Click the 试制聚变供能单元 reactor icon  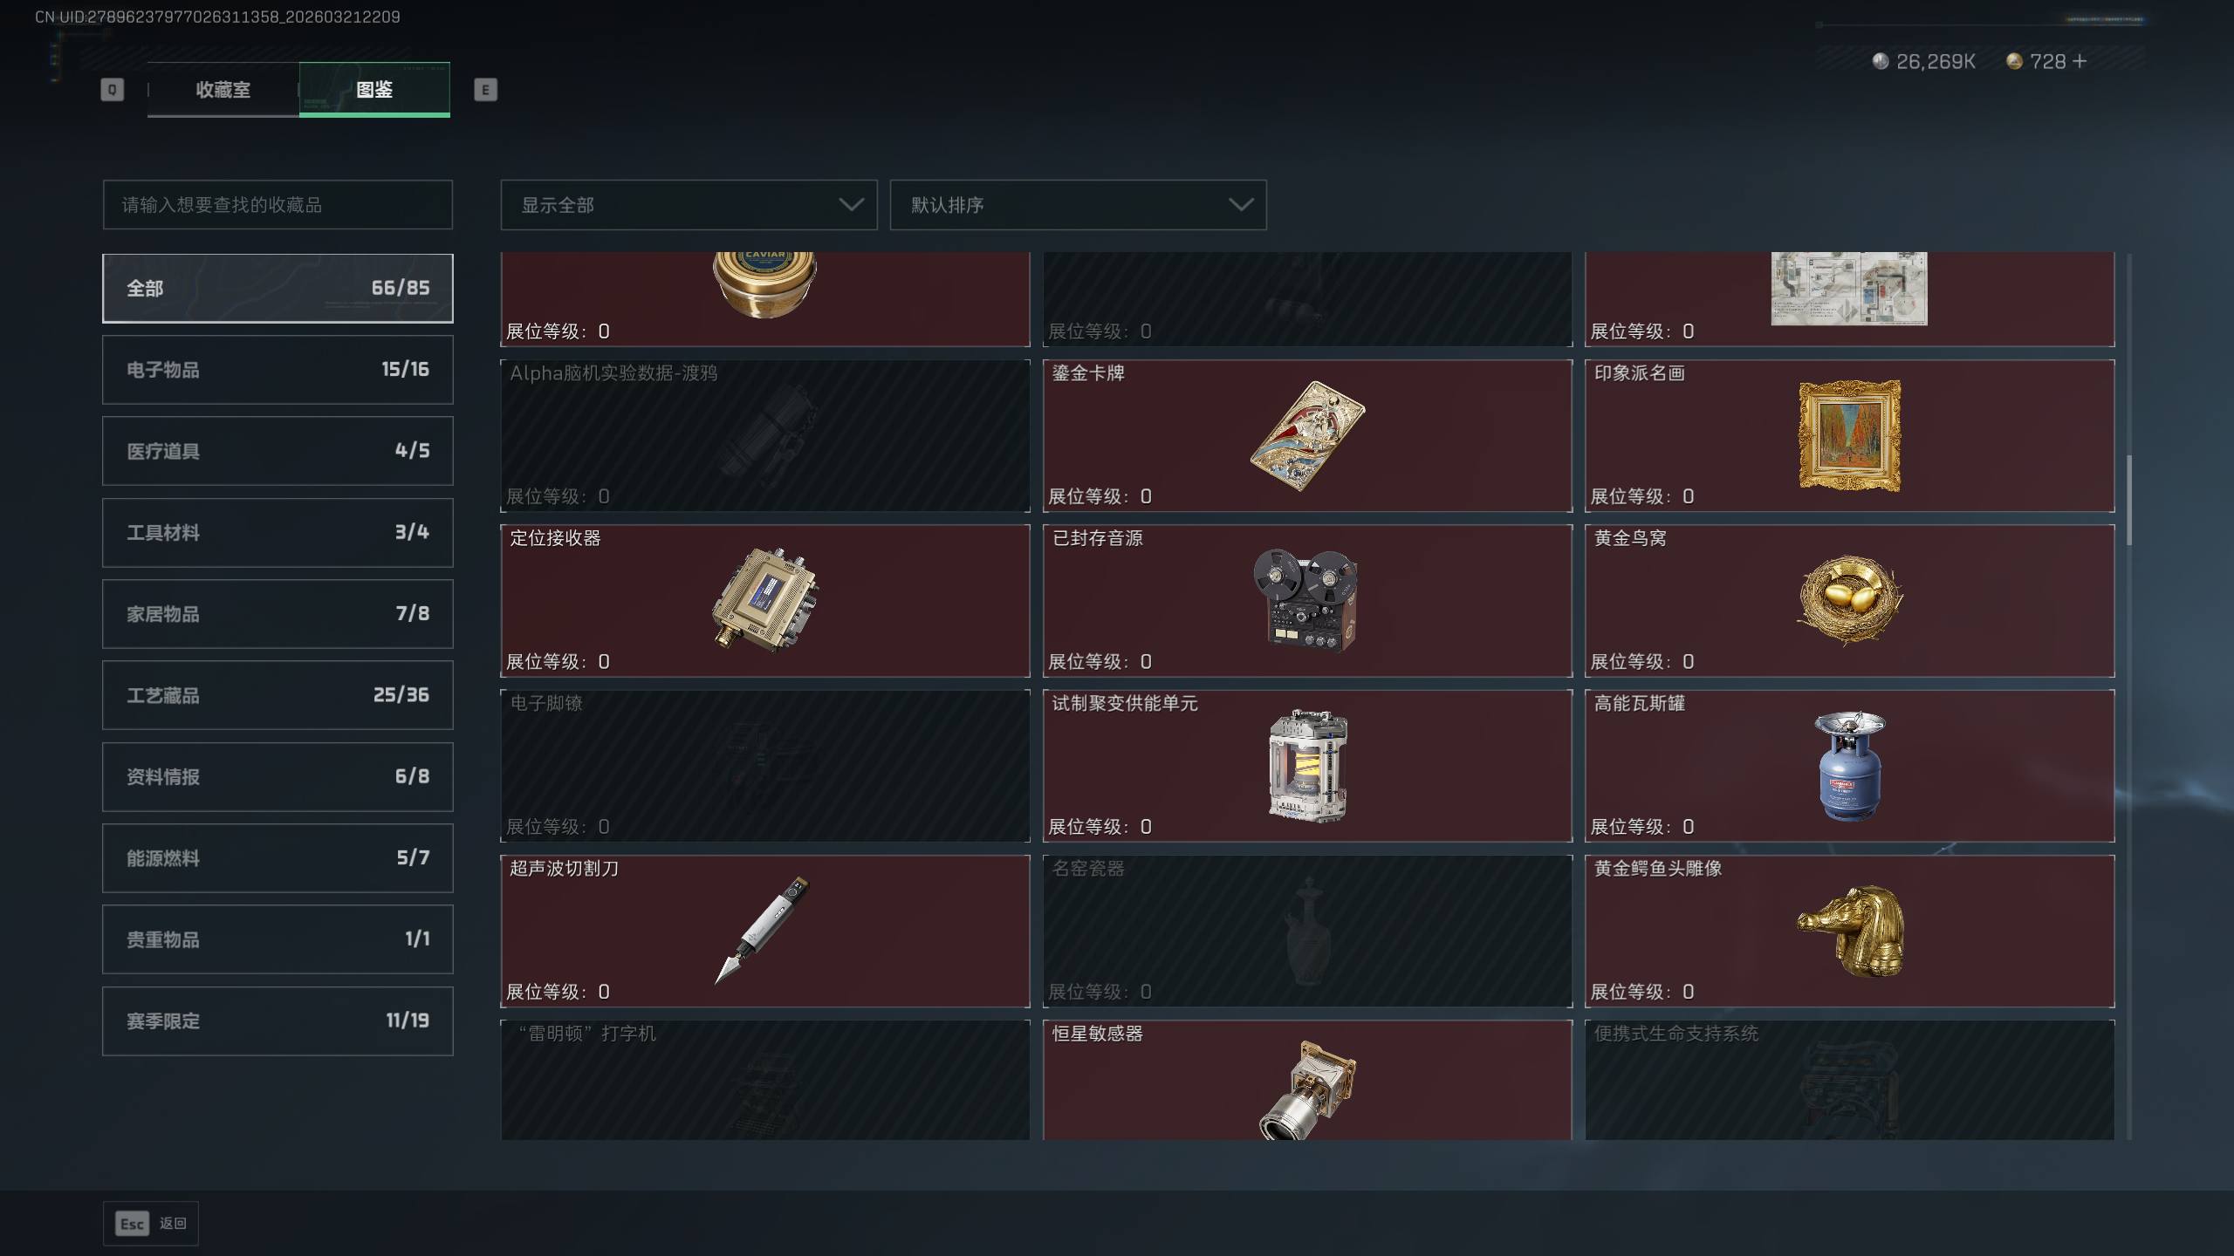[x=1307, y=765]
